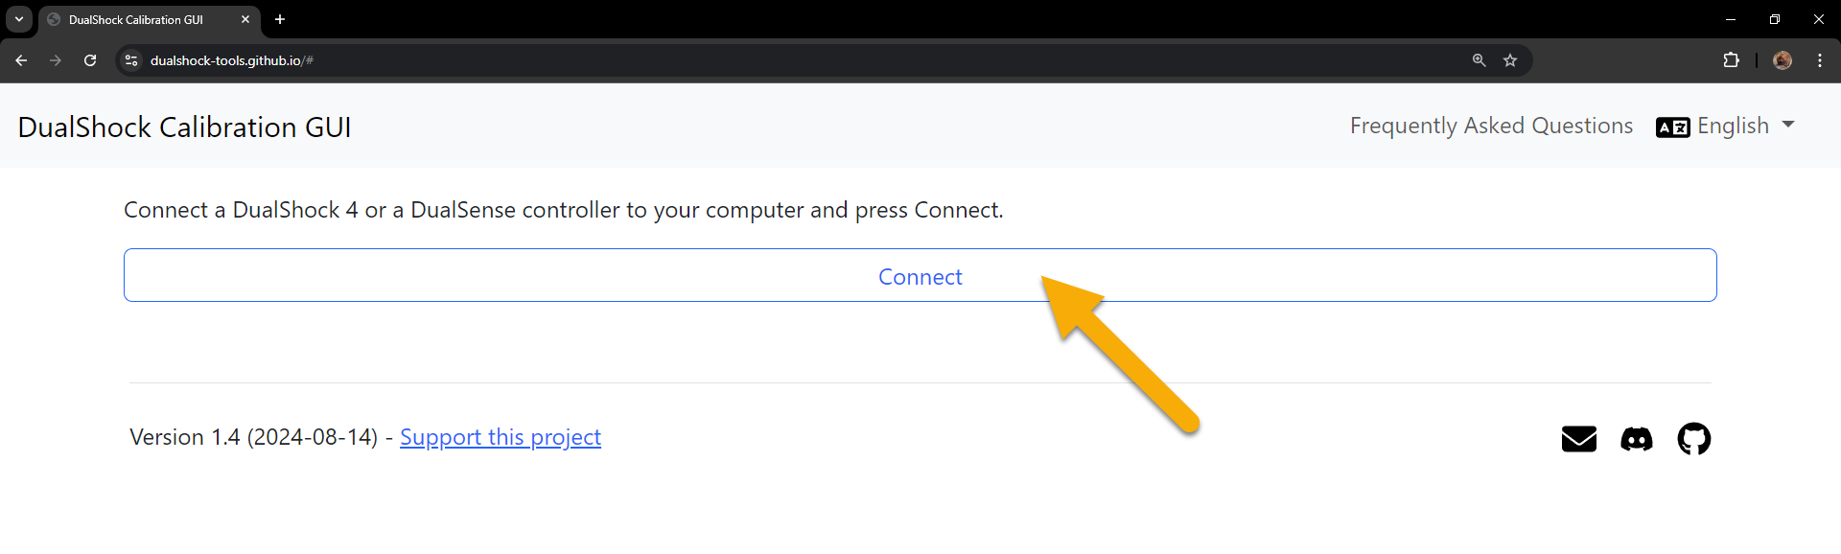View site information icon beside URL
Screen dimensions: 1841x554
pyautogui.click(x=132, y=60)
